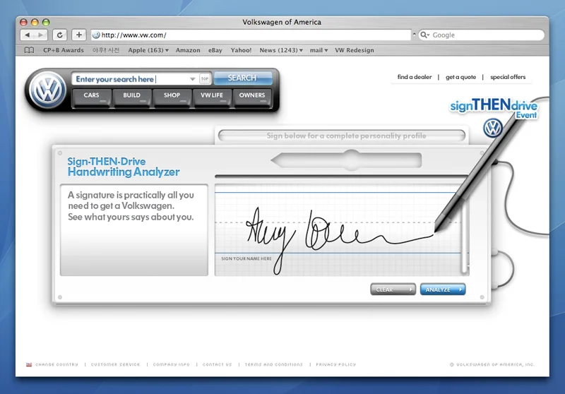
Task: Click the Sign-THEN-Drive Handwriting Analyzer heading
Action: (x=123, y=167)
